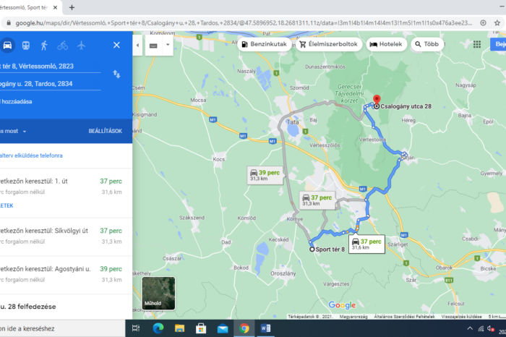Open Task View on taskbar

pyautogui.click(x=136, y=328)
